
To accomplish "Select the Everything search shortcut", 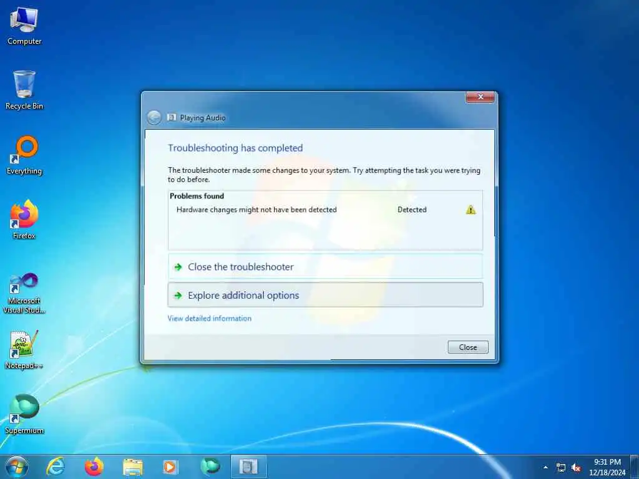I will (x=24, y=155).
